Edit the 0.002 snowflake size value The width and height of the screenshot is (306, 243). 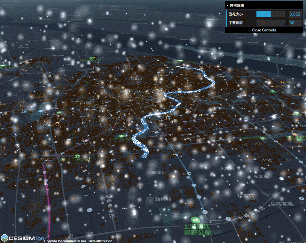click(x=295, y=14)
